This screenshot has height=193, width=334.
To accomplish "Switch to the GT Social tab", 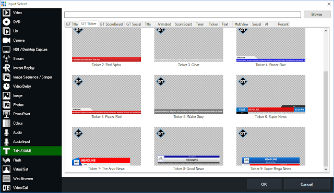I will pos(134,25).
